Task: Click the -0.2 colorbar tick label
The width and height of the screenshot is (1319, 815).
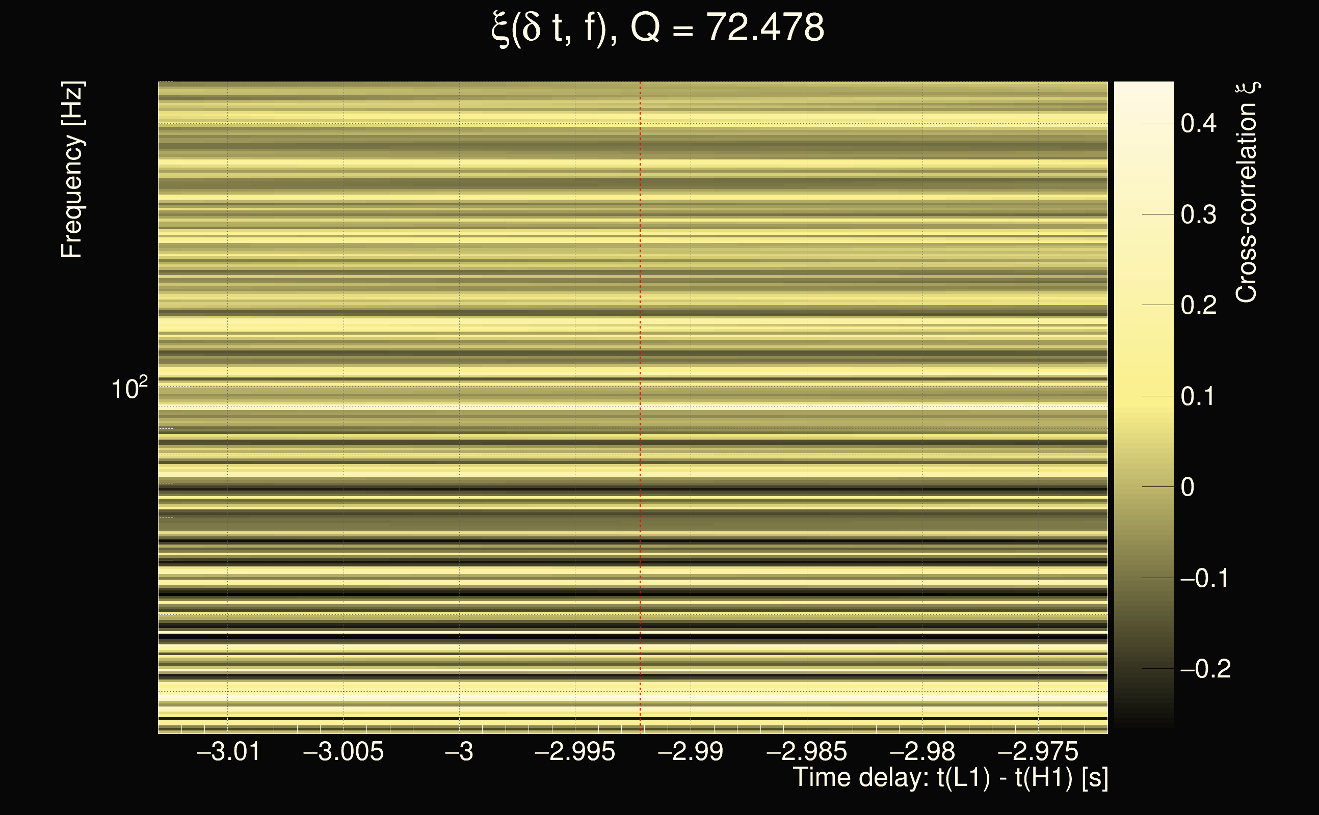Action: click(1205, 669)
